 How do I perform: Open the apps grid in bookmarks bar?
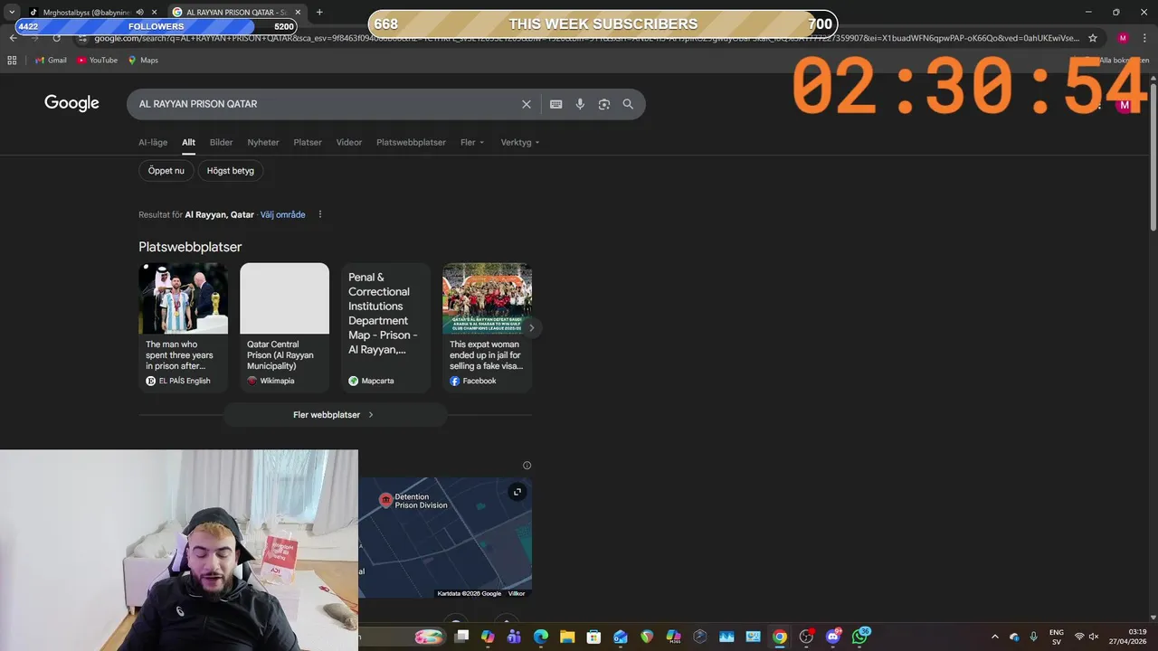[x=12, y=60]
